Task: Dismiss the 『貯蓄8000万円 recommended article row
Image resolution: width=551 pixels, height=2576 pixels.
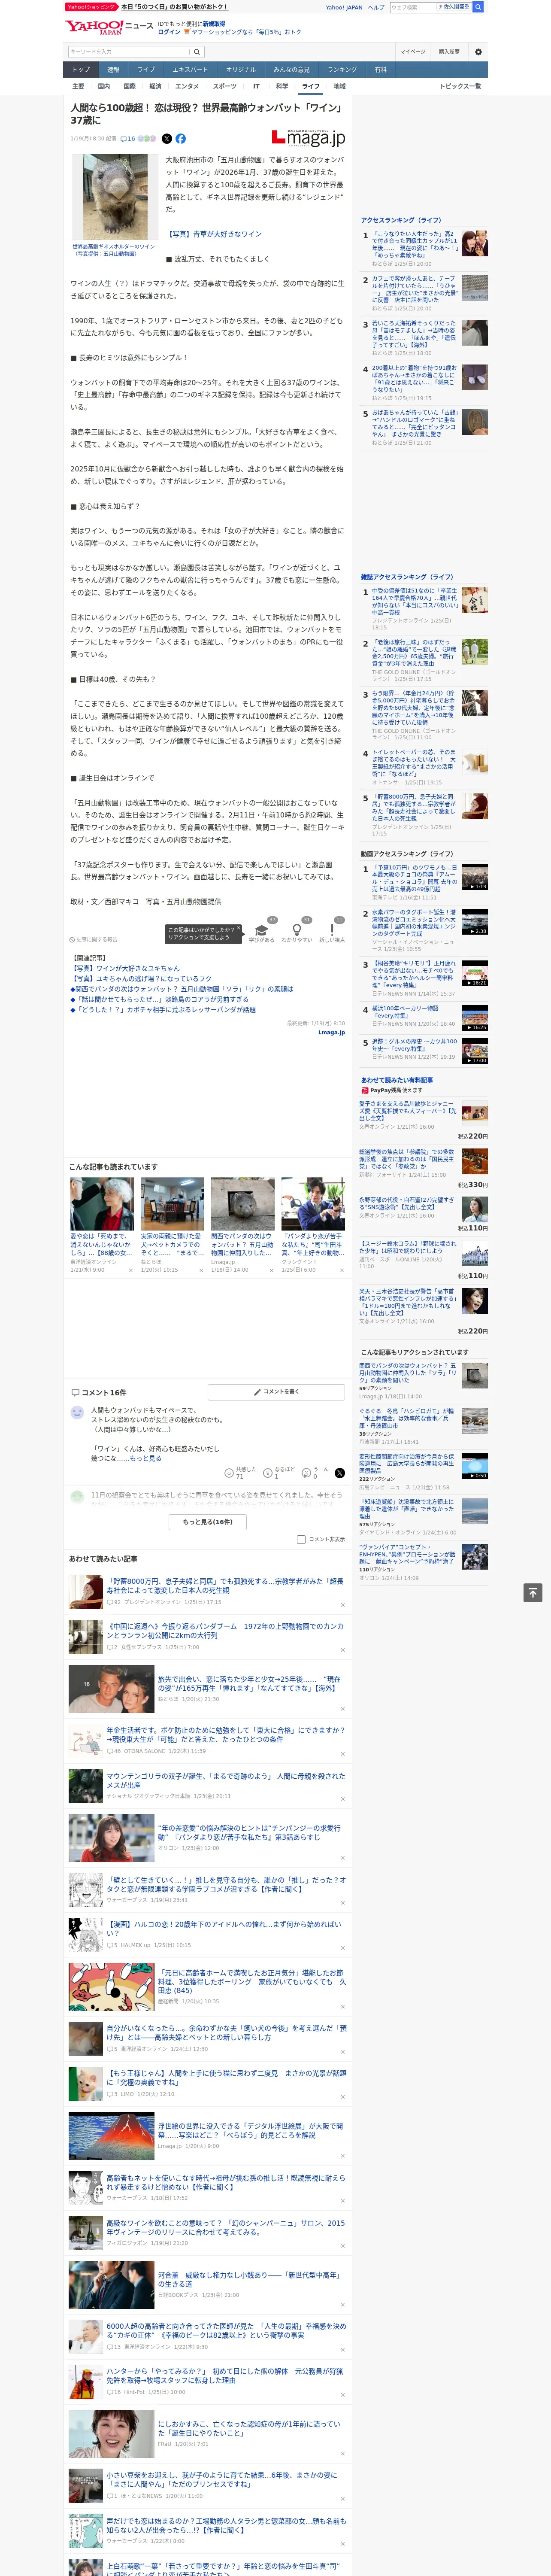Action: click(x=342, y=1605)
